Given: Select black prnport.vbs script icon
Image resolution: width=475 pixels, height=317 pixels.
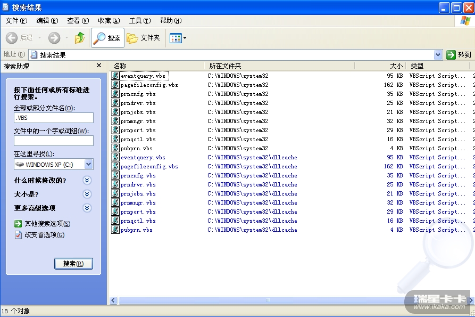Looking at the screenshot, I should (115, 130).
